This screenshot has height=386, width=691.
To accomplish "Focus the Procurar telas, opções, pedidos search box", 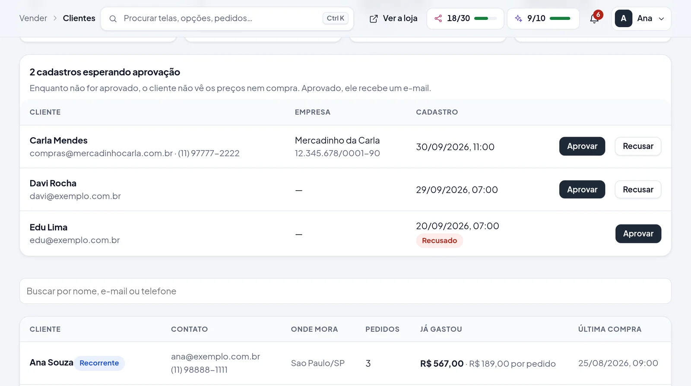I will 227,19.
